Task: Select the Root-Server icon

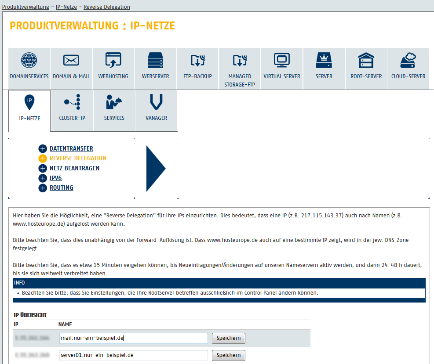Action: (366, 60)
